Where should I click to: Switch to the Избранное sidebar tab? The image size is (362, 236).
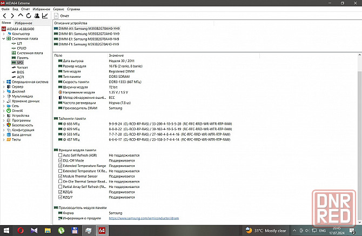pos(23,23)
